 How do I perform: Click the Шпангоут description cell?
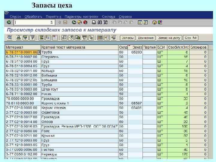click(79, 89)
